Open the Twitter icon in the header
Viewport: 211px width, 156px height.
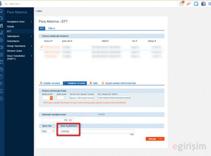click(196, 4)
